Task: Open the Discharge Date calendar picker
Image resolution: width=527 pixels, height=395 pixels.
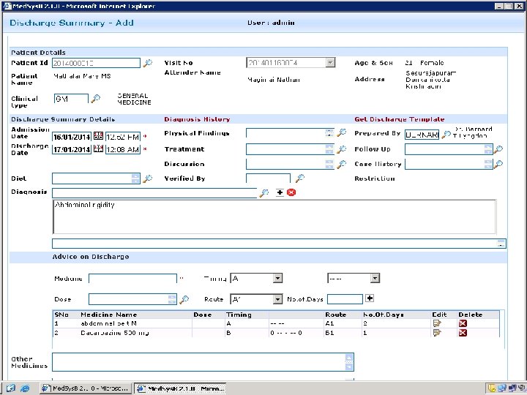Action: (99, 149)
